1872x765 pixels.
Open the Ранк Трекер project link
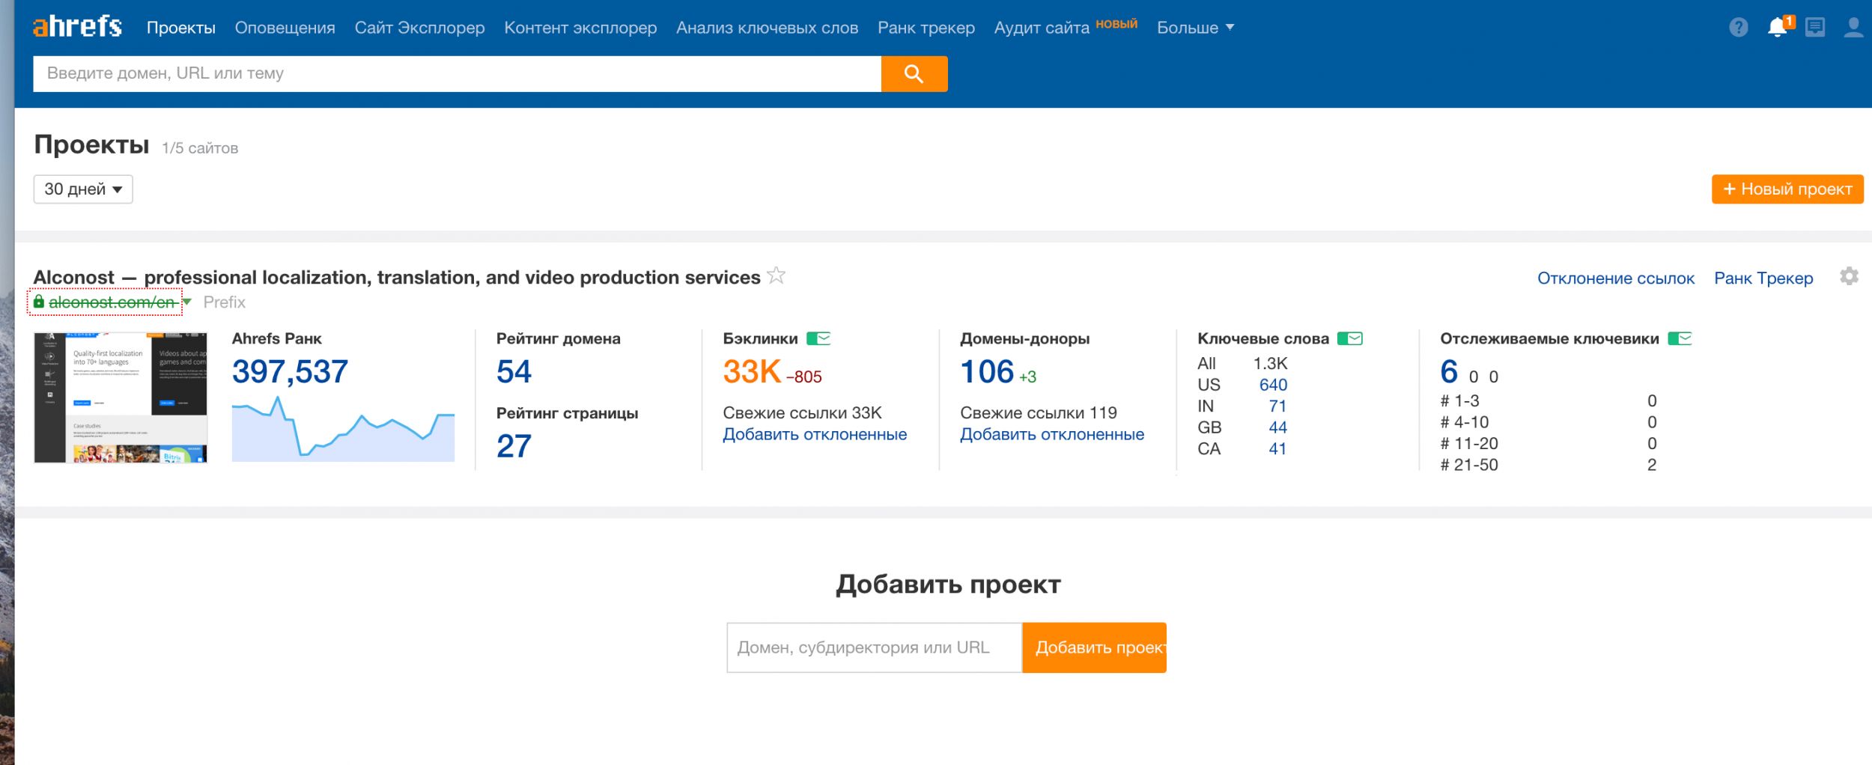(1763, 278)
